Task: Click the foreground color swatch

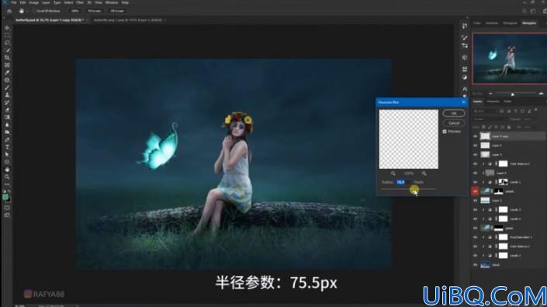Action: point(5,197)
